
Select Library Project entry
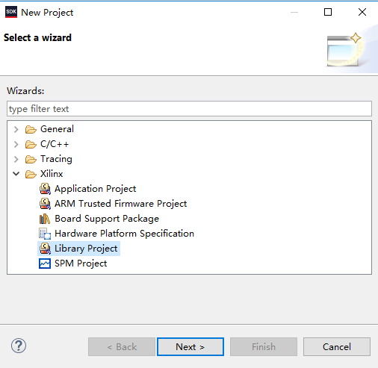[x=86, y=249]
